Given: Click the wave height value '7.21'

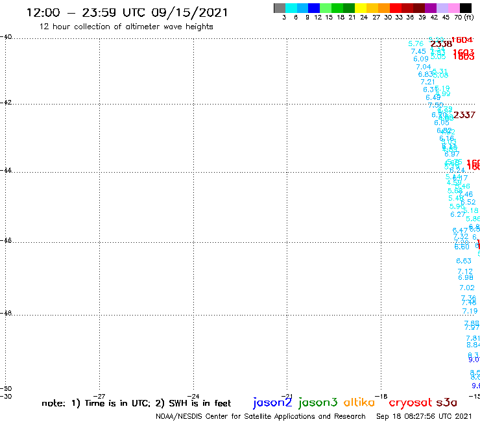Looking at the screenshot, I should (x=427, y=82).
